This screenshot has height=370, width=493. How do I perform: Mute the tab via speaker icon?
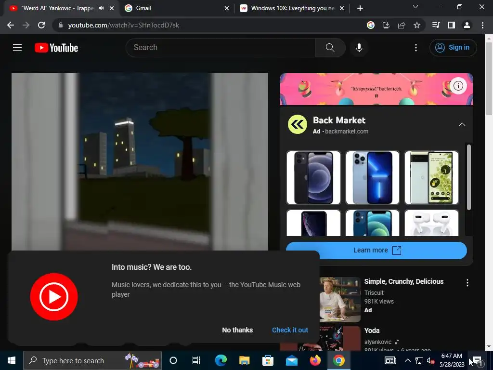101,8
